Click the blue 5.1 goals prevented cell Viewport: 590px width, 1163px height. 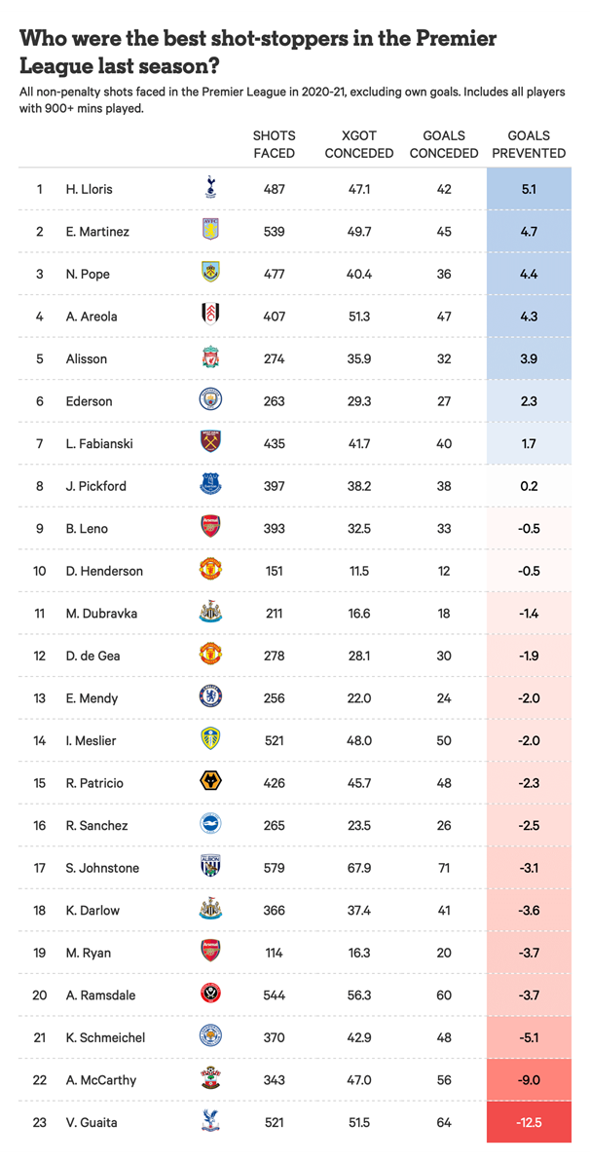(x=529, y=189)
